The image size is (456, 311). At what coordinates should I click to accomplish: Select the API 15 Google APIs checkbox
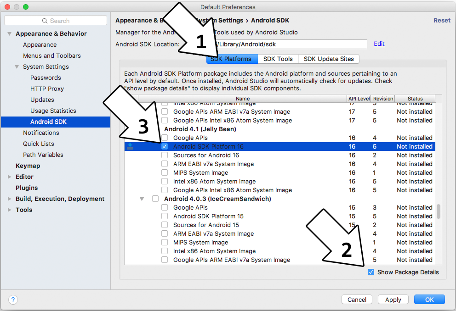coord(165,207)
